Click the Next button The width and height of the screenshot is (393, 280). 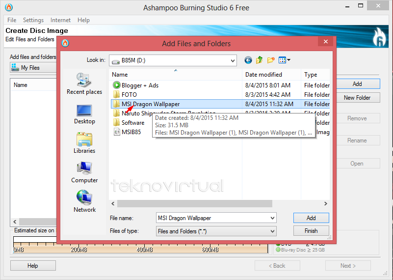348,265
